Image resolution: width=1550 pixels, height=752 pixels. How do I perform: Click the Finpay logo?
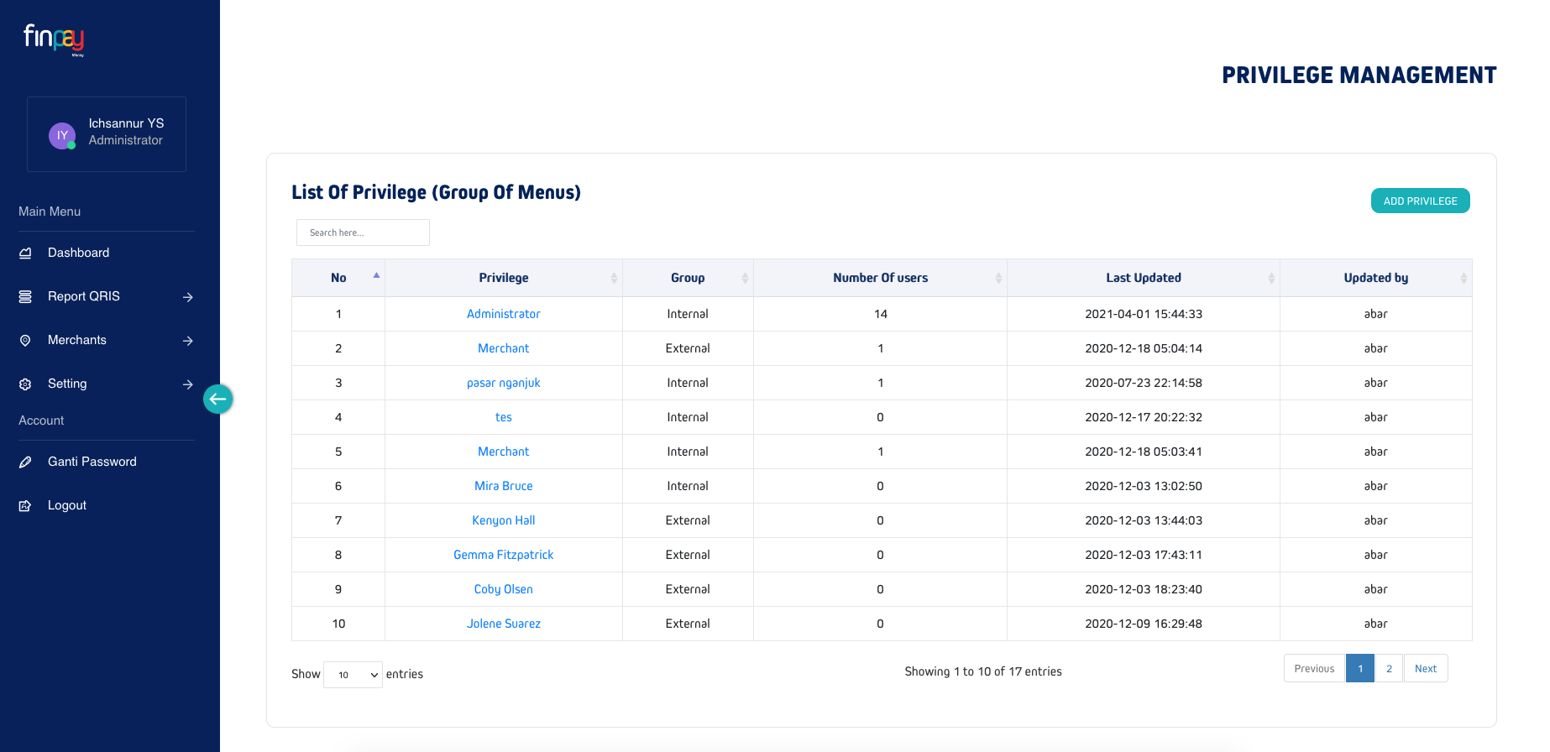54,39
